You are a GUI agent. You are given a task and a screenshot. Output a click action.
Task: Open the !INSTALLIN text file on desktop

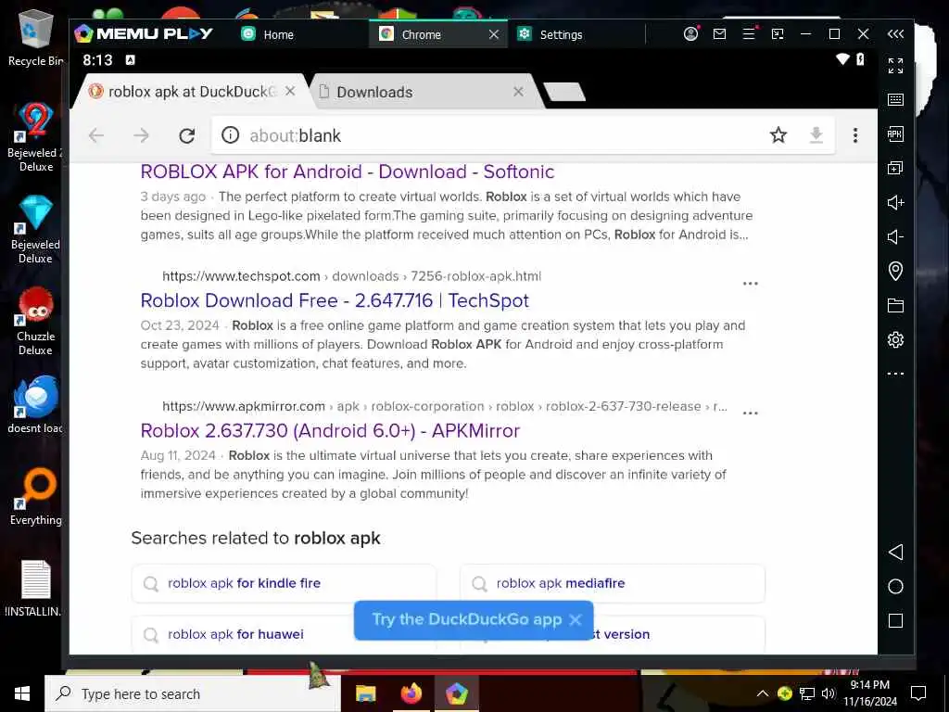35,588
